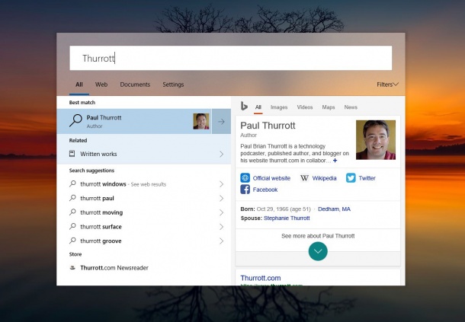Select the thurrott paul suggestion text

[x=97, y=198]
